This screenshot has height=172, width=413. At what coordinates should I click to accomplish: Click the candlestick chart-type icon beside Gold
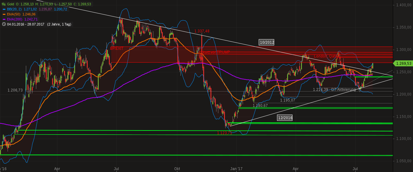[x=3, y=4]
